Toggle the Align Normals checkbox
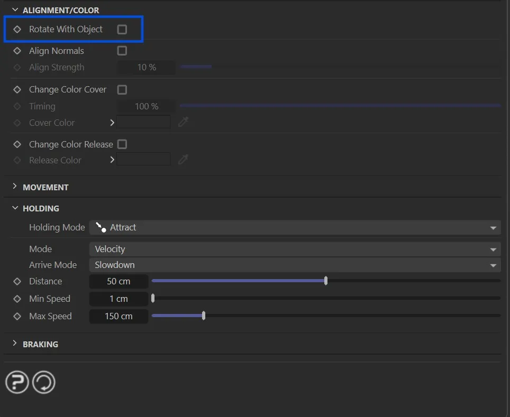 [122, 51]
